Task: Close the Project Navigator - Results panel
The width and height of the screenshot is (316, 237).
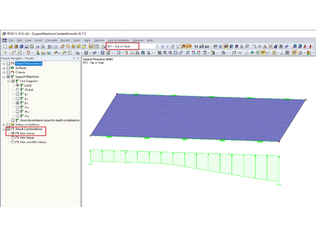Action: tap(78, 58)
